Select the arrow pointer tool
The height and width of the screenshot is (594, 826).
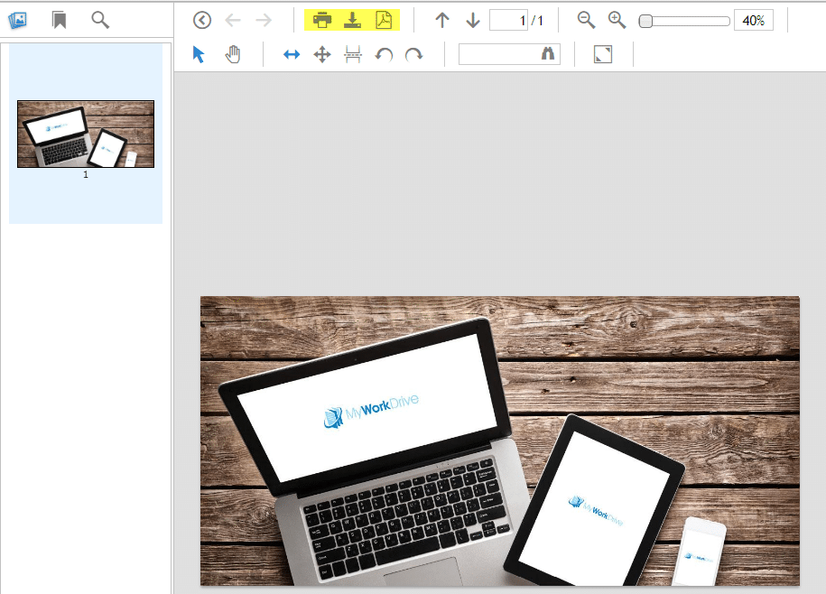(x=199, y=55)
